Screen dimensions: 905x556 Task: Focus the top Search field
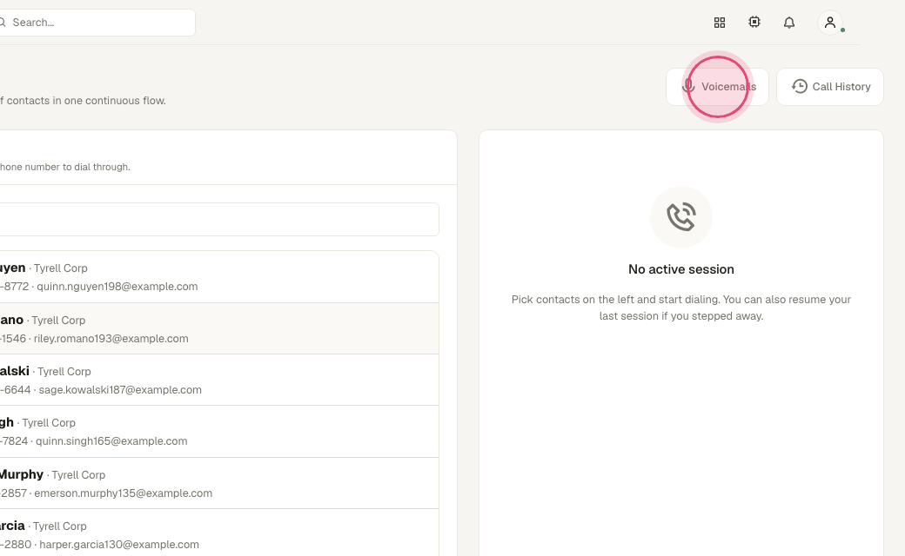pyautogui.click(x=95, y=23)
